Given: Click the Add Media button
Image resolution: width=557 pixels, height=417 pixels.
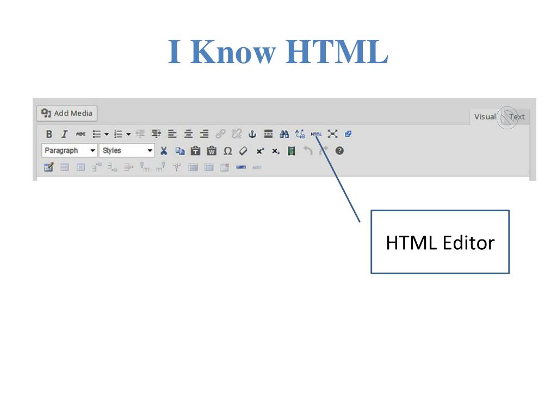Looking at the screenshot, I should pos(67,113).
